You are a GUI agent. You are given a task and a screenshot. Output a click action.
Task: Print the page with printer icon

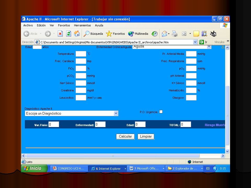[x=175, y=34]
